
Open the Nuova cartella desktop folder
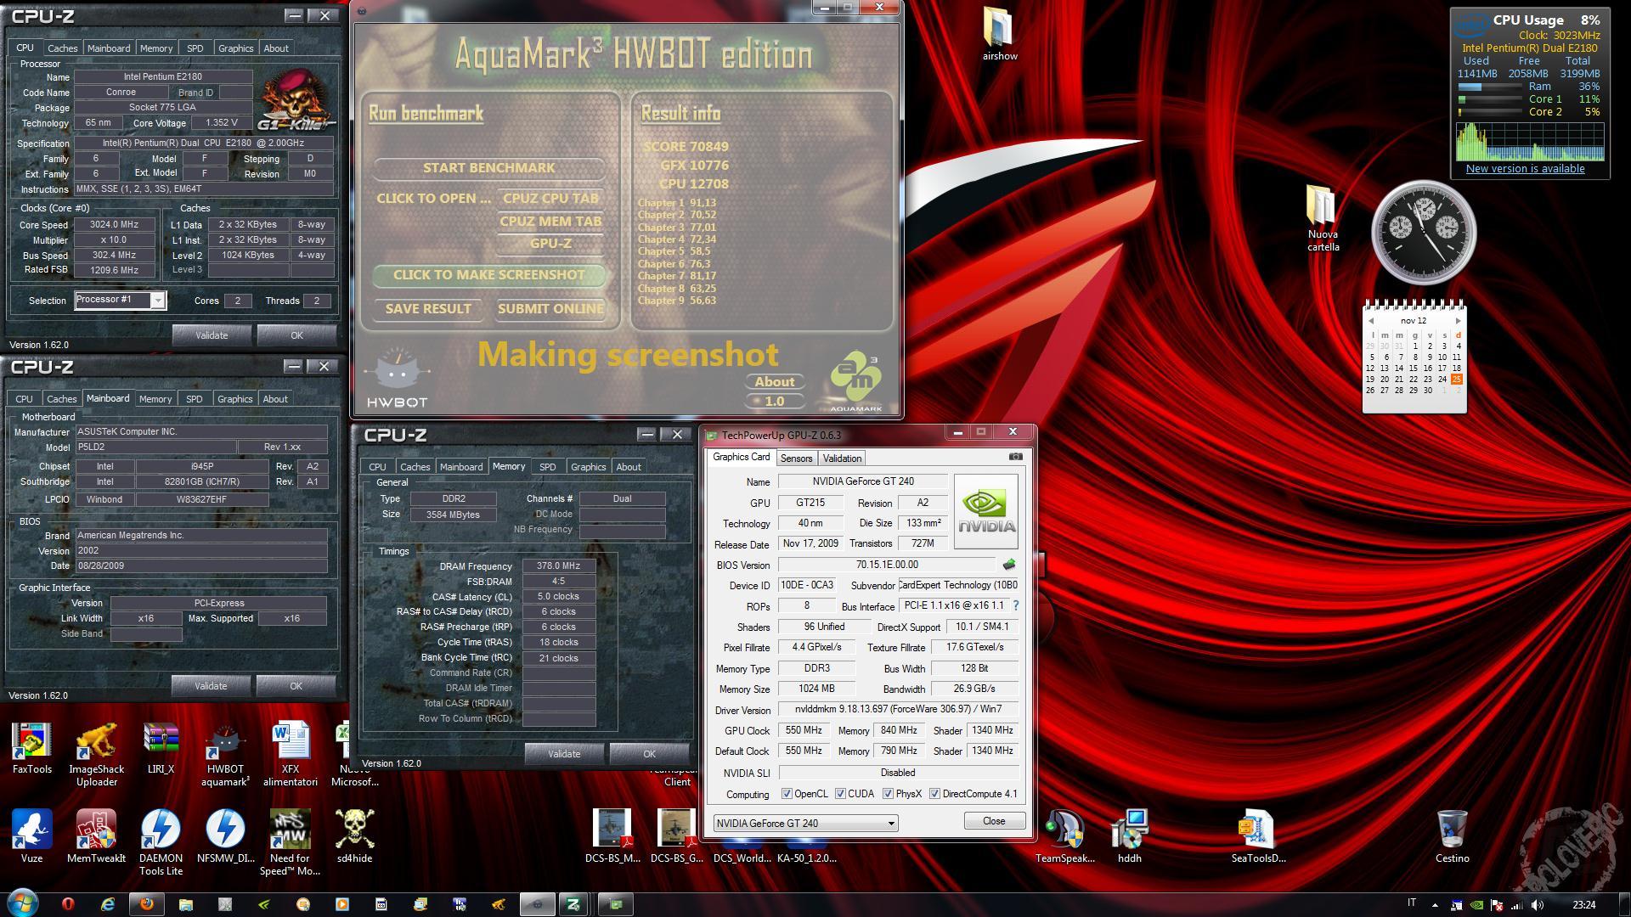tap(1323, 218)
